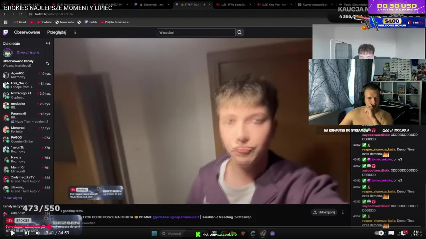Open the Obserwowane tab
The height and width of the screenshot is (239, 426).
pyautogui.click(x=27, y=32)
